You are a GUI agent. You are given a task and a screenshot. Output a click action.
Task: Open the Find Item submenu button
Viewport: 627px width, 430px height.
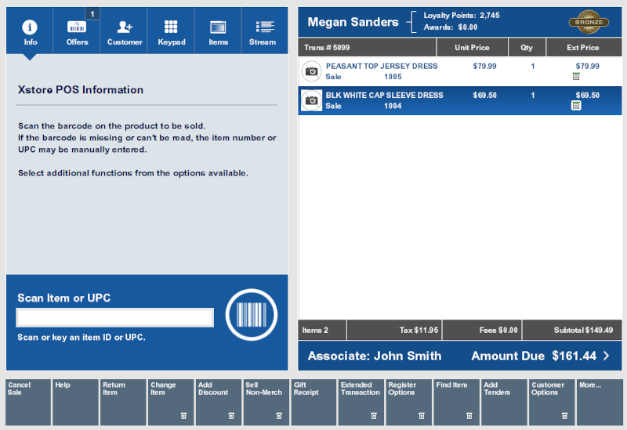[x=457, y=403]
